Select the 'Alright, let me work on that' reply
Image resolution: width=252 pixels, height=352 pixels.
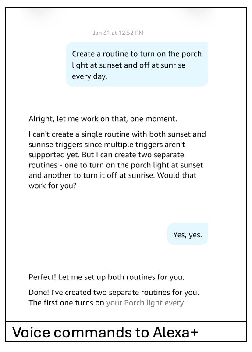[x=103, y=119]
